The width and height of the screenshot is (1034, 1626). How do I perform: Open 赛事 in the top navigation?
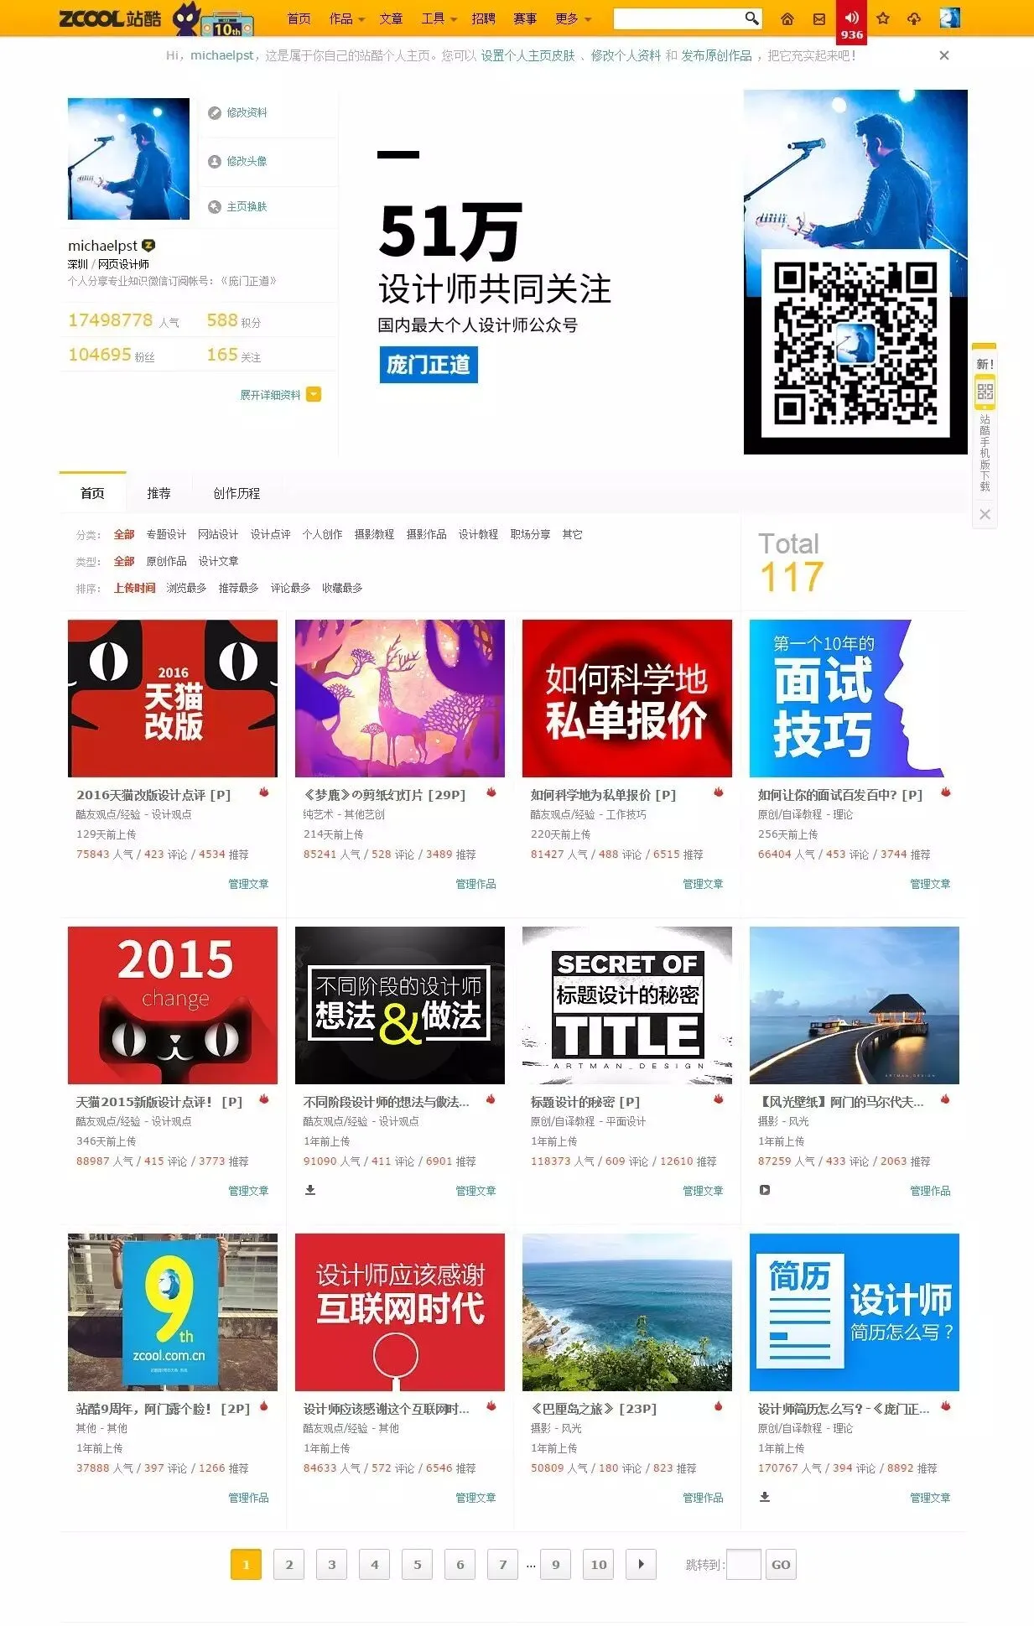pos(525,18)
